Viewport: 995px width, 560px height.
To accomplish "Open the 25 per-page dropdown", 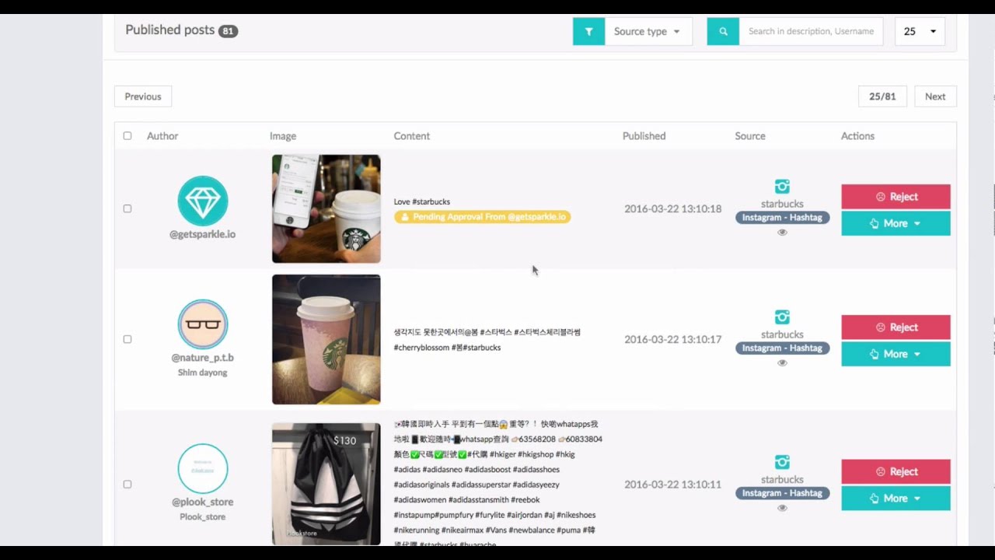I will coord(920,32).
